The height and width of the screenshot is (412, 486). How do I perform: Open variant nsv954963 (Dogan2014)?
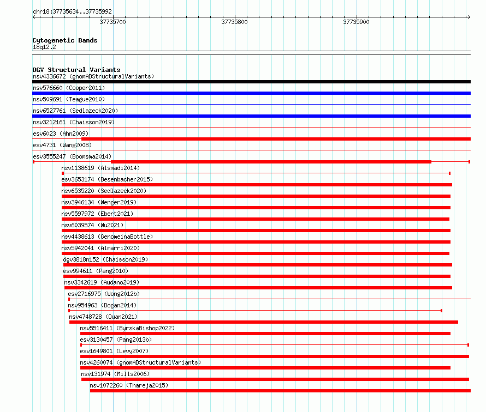pyautogui.click(x=102, y=305)
